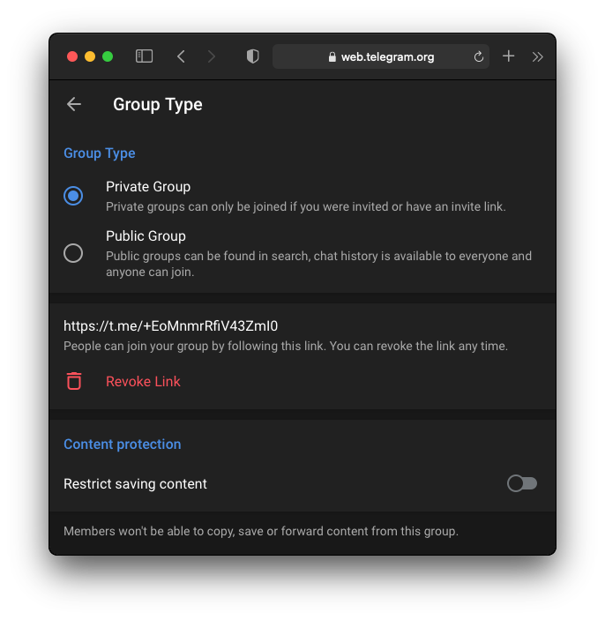
Task: Click the public groups description text
Action: coord(318,264)
